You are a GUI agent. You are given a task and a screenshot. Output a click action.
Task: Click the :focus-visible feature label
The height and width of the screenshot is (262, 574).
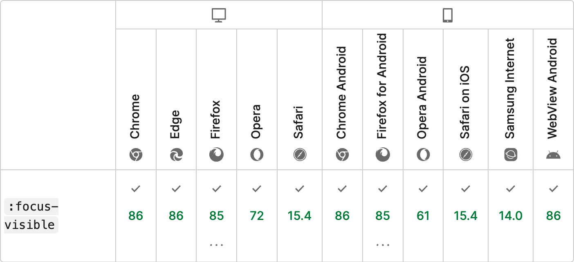31,216
